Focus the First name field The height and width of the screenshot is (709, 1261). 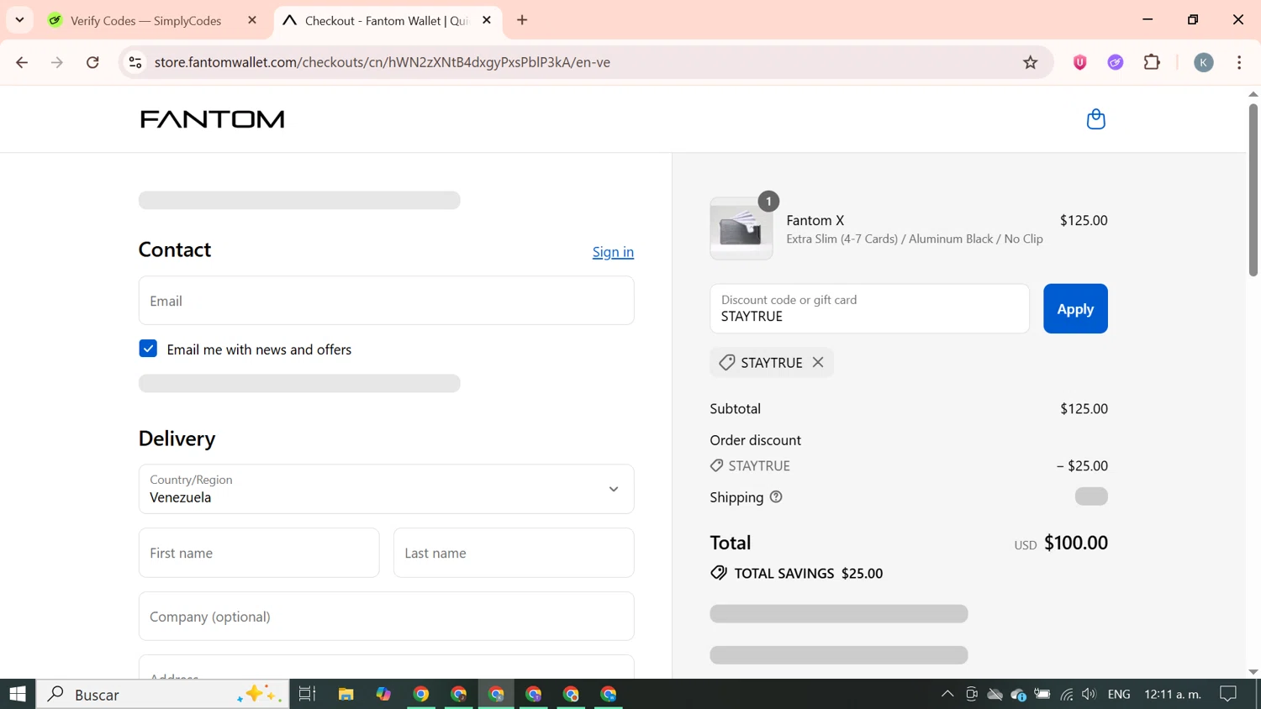coord(259,553)
